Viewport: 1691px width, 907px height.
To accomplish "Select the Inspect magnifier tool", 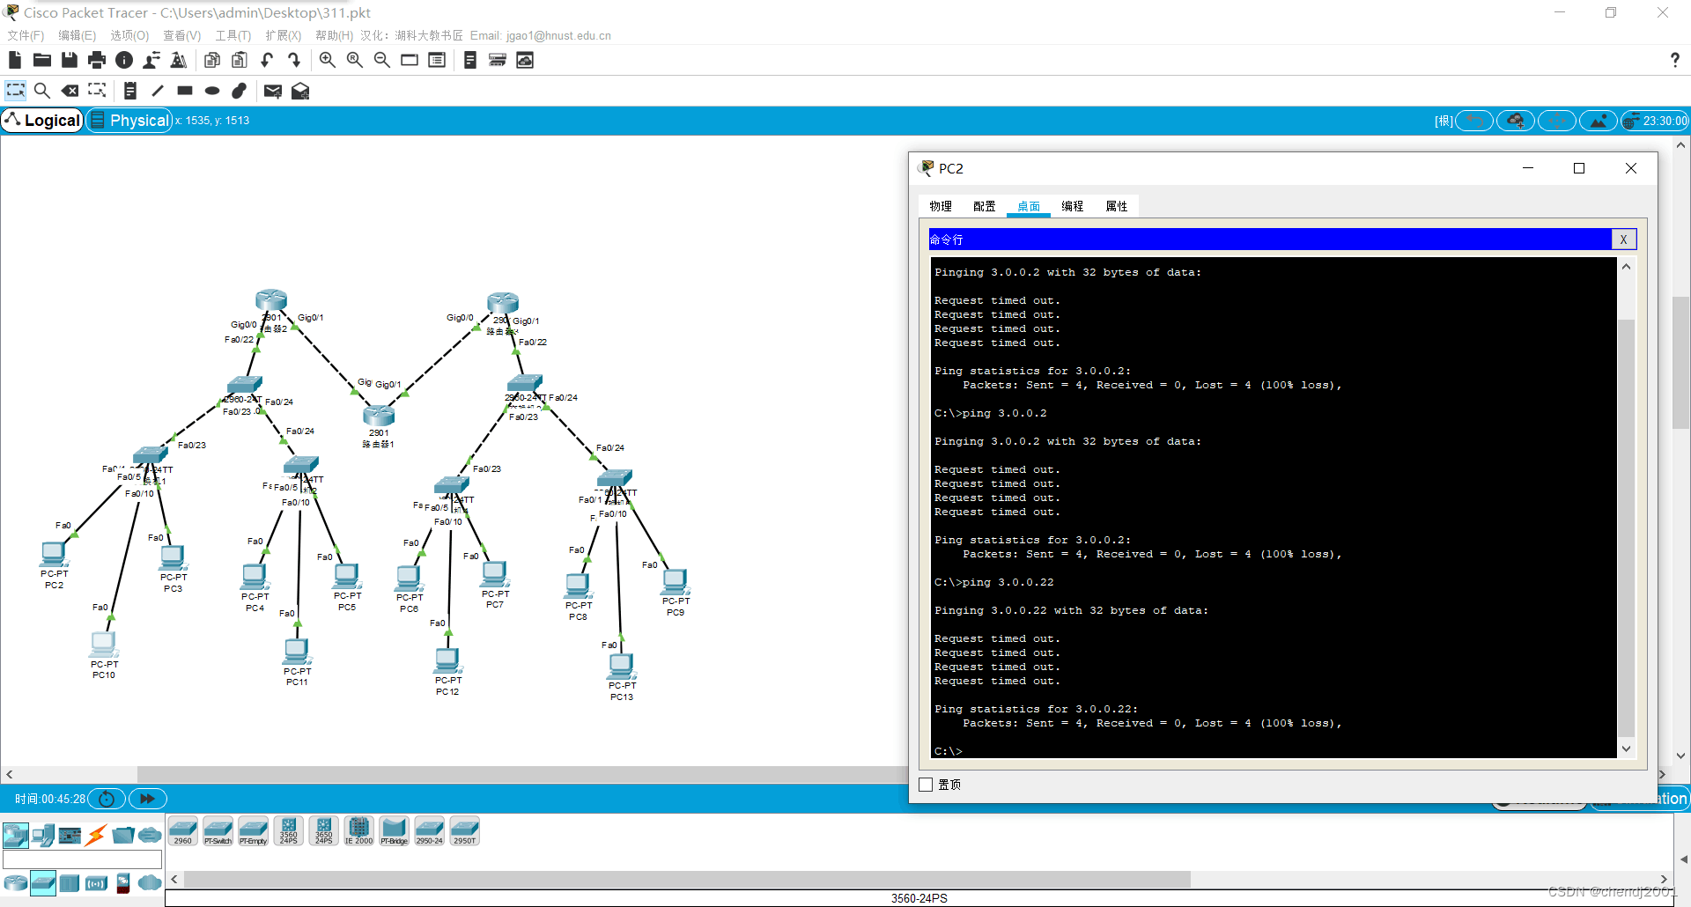I will (42, 91).
